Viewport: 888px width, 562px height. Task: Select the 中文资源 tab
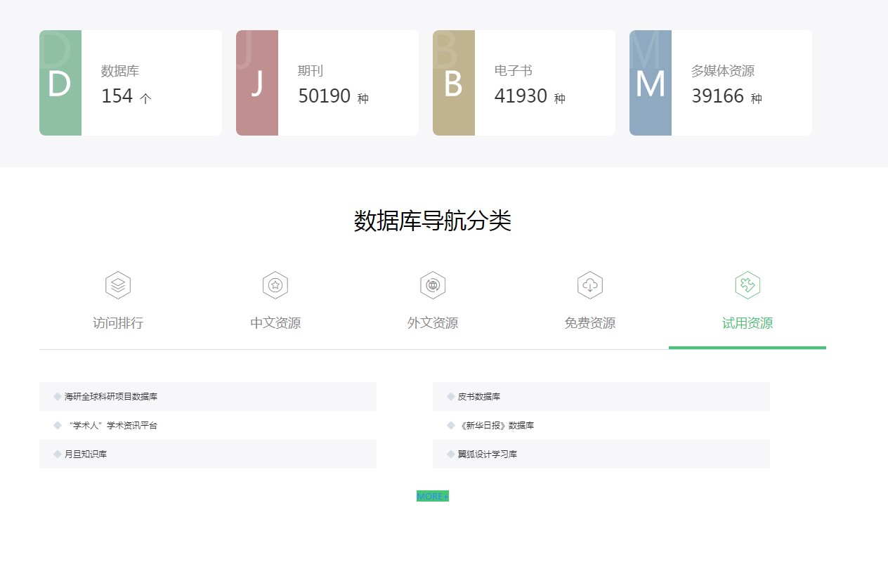coord(275,323)
